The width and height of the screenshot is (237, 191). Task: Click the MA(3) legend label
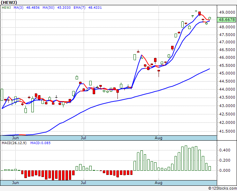pyautogui.click(x=18, y=8)
